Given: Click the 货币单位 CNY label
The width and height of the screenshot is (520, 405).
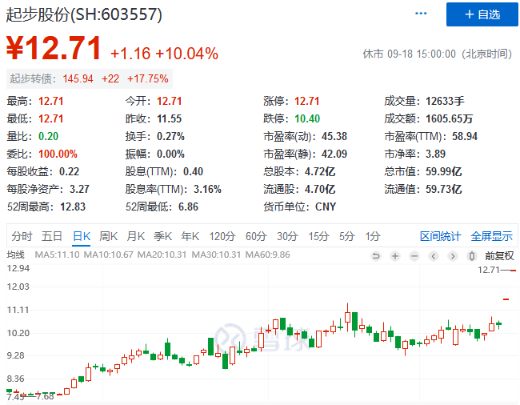Looking at the screenshot, I should pos(299,207).
